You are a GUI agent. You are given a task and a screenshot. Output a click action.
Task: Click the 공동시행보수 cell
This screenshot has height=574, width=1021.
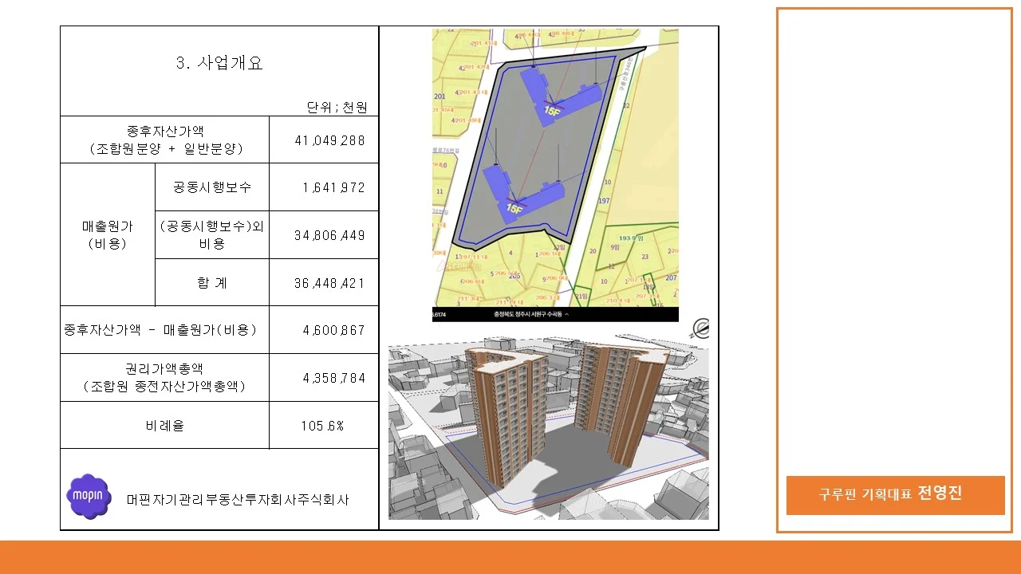click(212, 187)
